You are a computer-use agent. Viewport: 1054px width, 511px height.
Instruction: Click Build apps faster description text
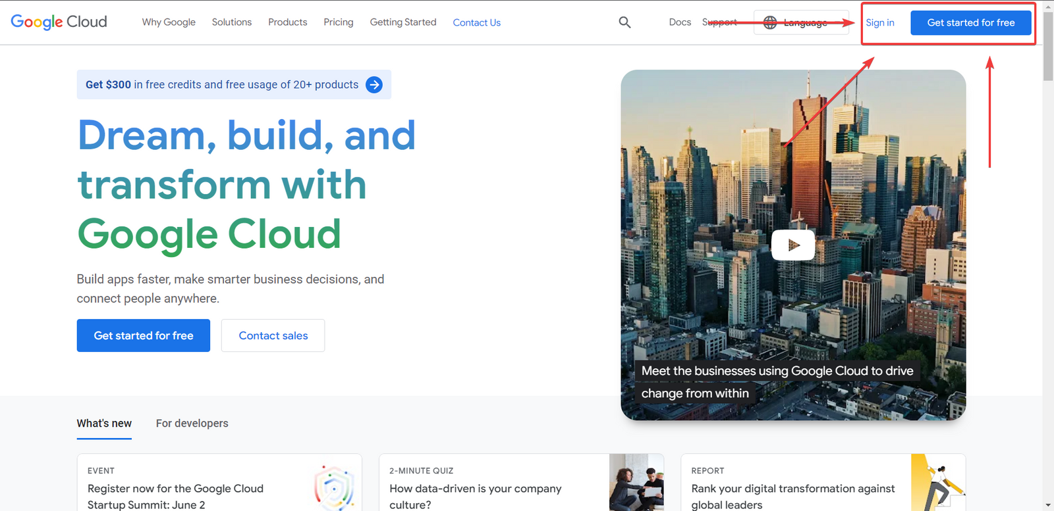231,289
